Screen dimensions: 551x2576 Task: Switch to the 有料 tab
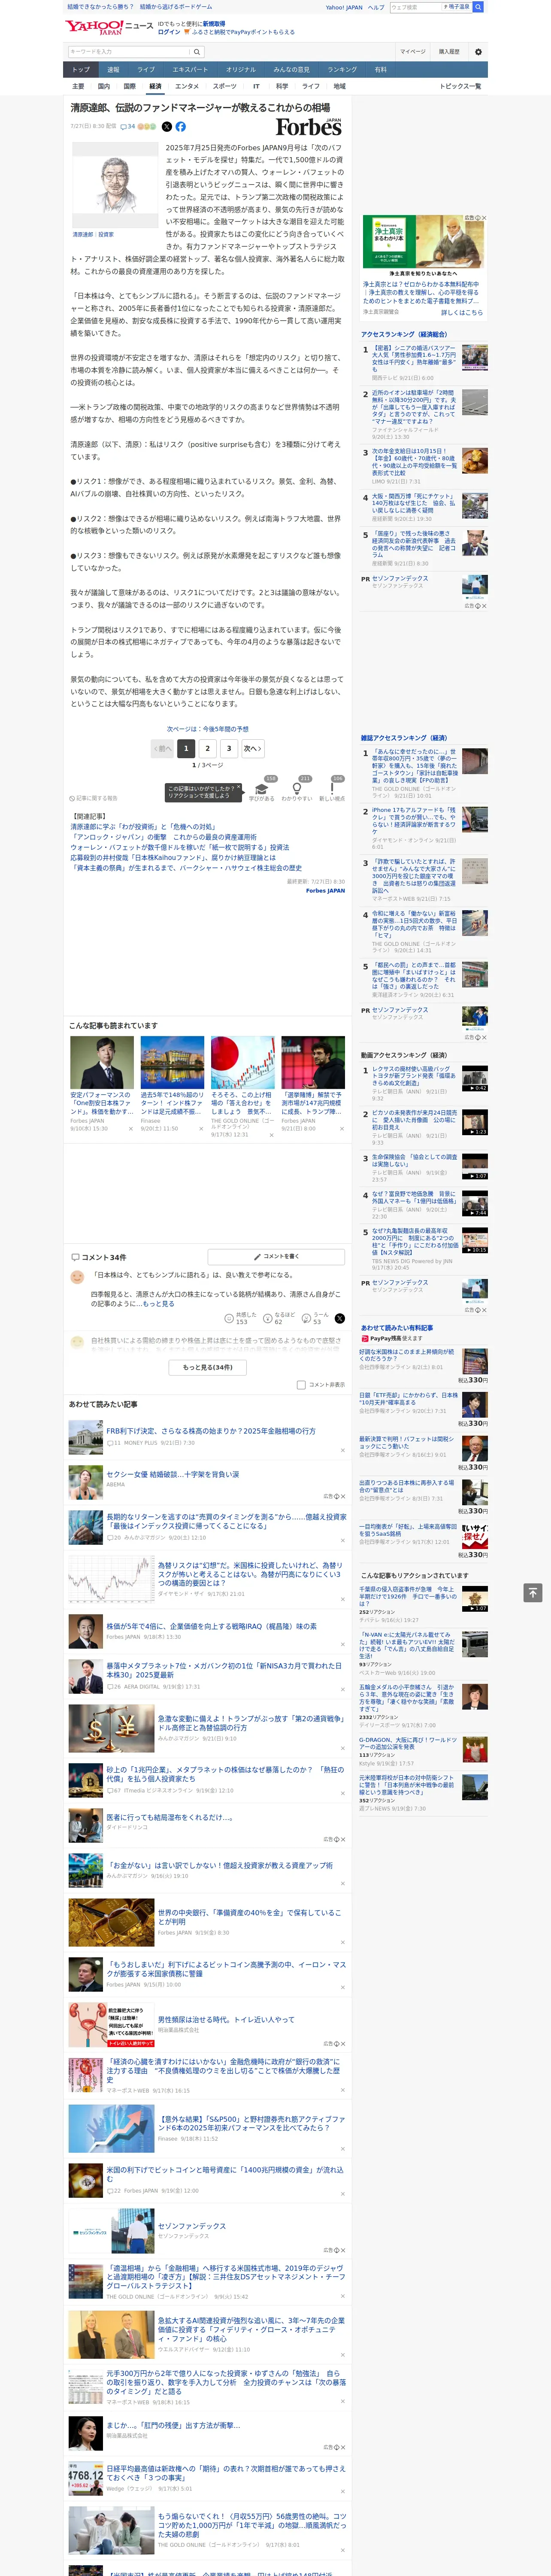tap(380, 70)
